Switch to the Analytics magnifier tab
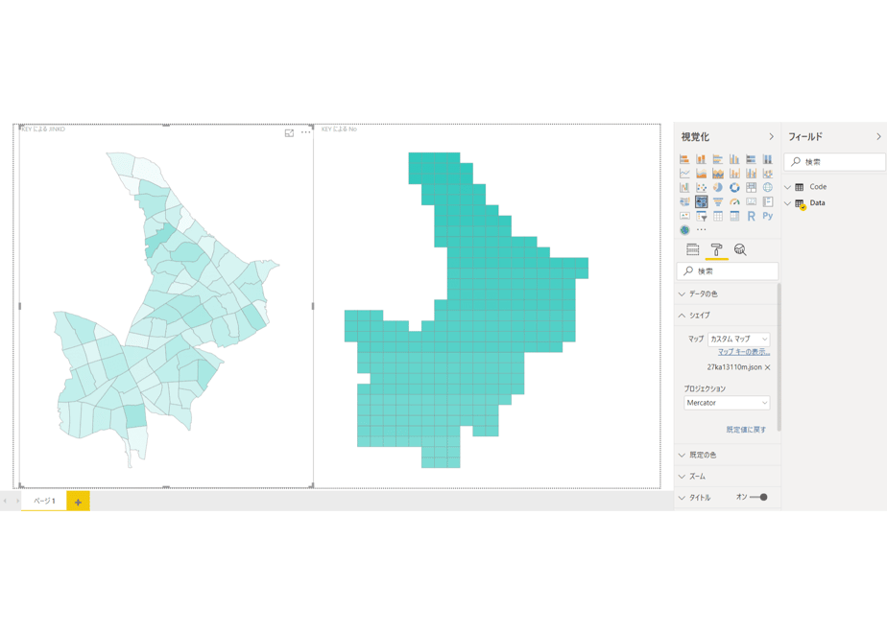This screenshot has height=633, width=887. tap(740, 249)
